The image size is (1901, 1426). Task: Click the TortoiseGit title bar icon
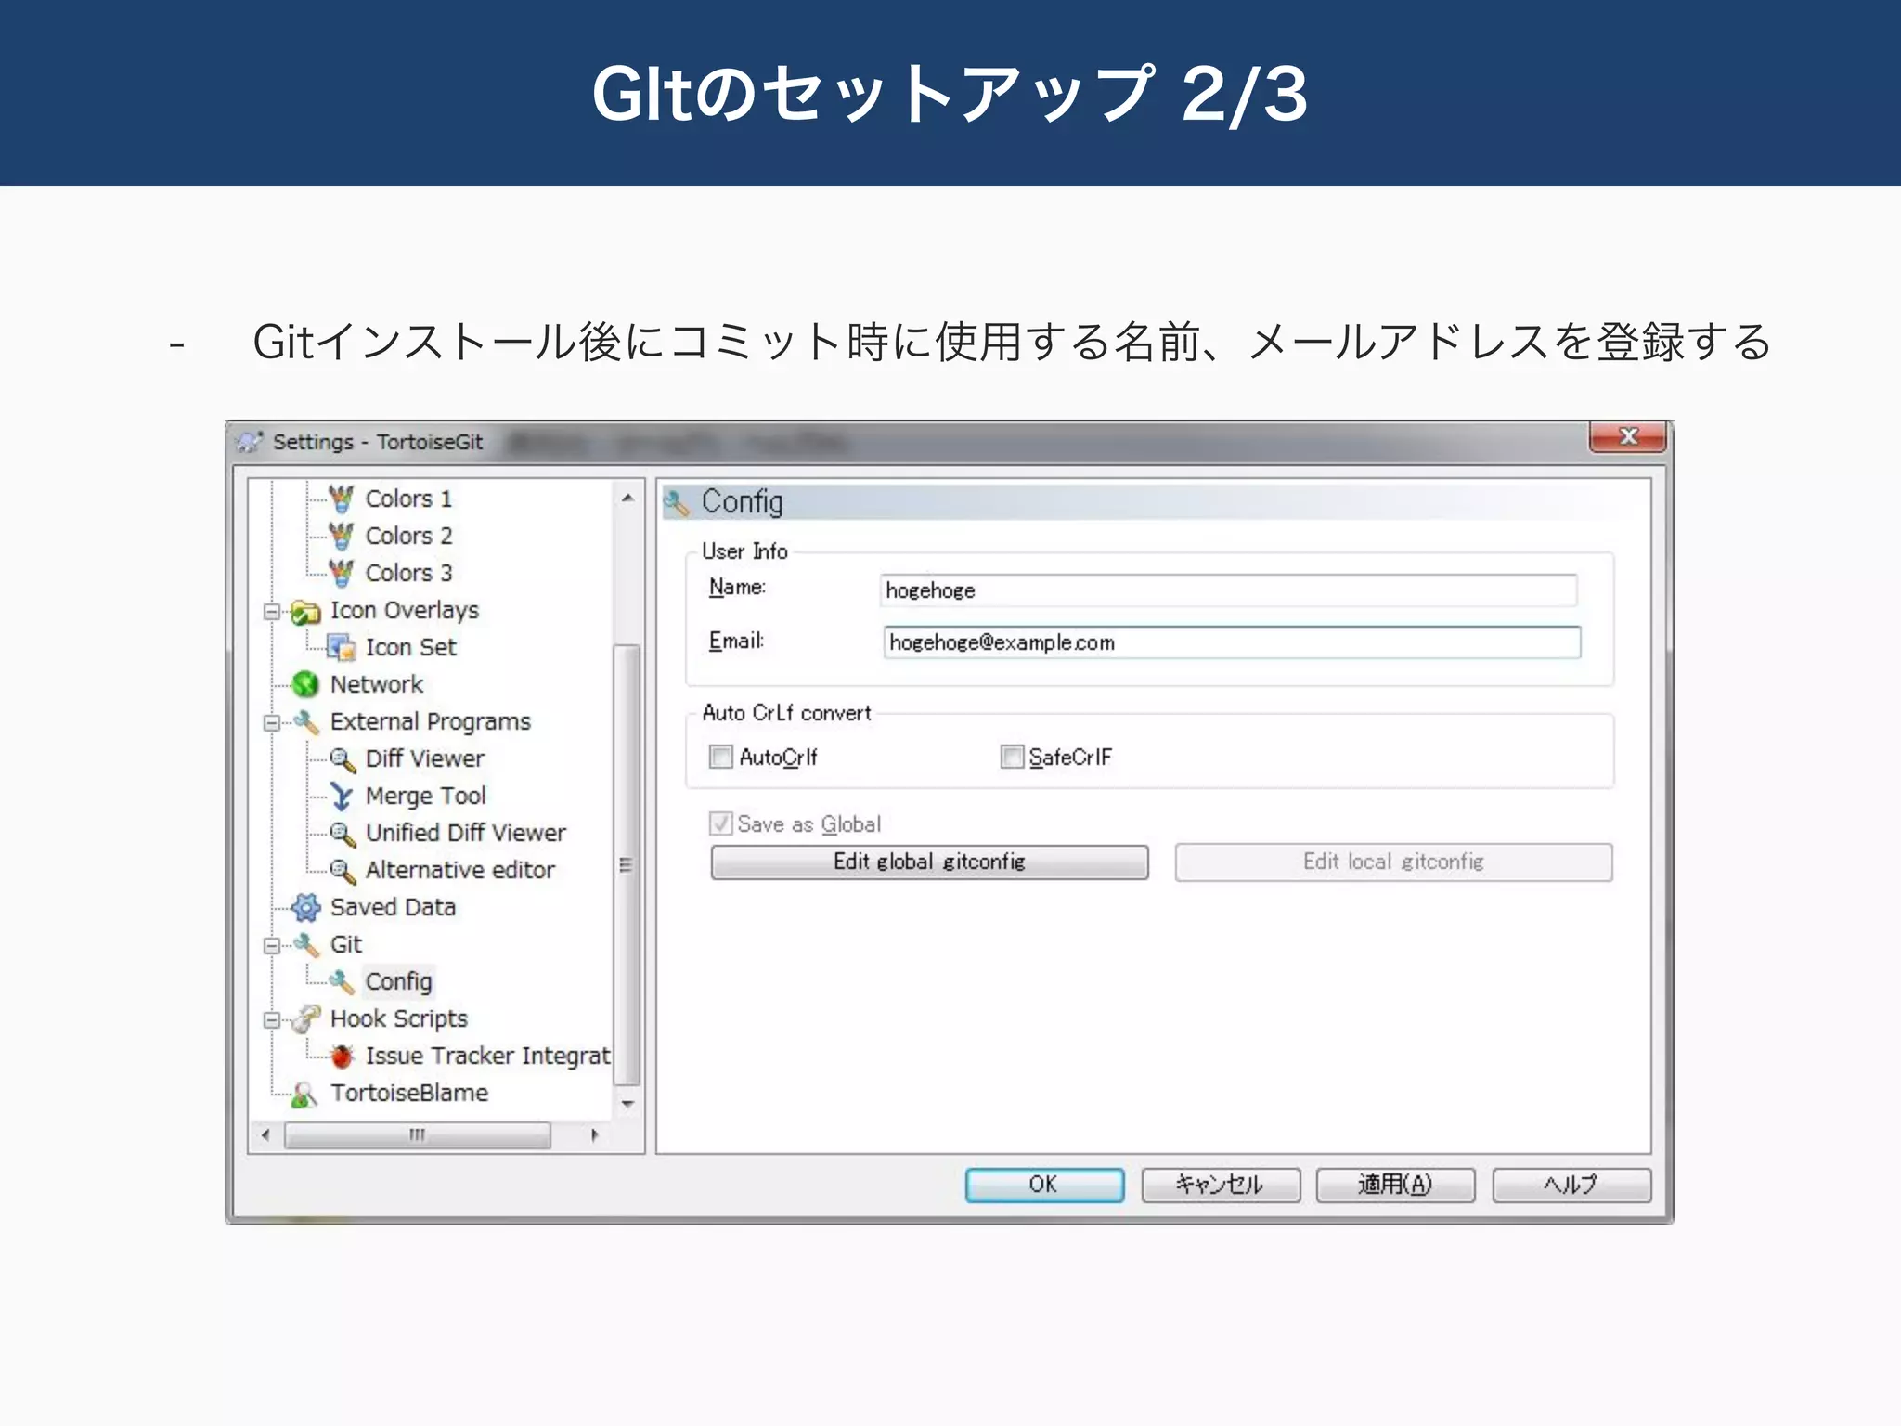(x=250, y=442)
